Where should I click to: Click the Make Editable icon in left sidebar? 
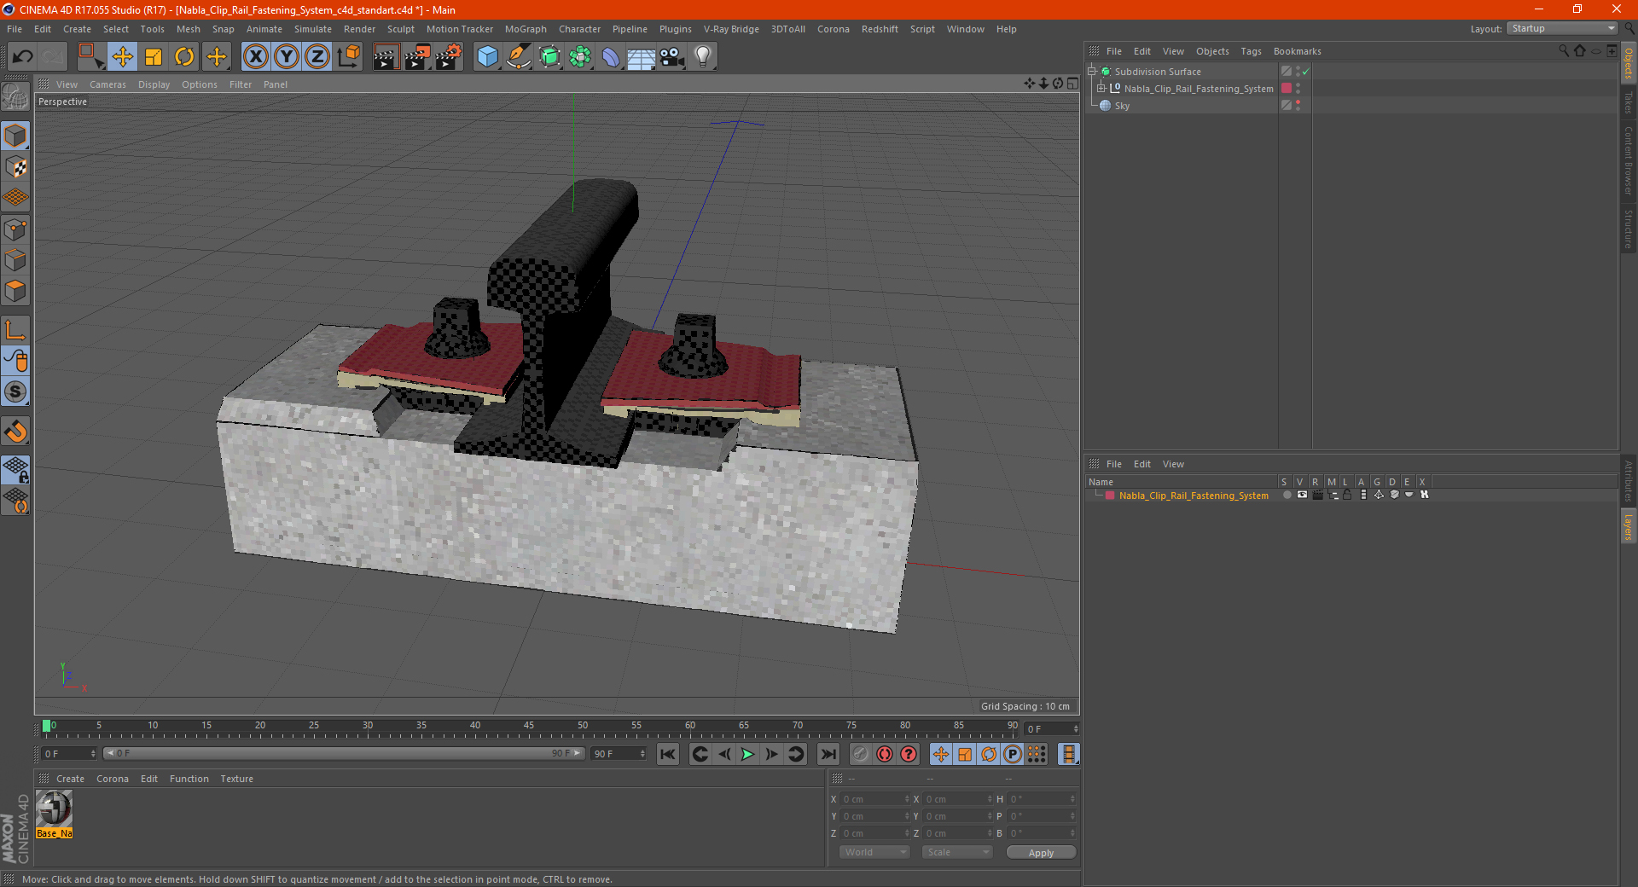(x=15, y=97)
